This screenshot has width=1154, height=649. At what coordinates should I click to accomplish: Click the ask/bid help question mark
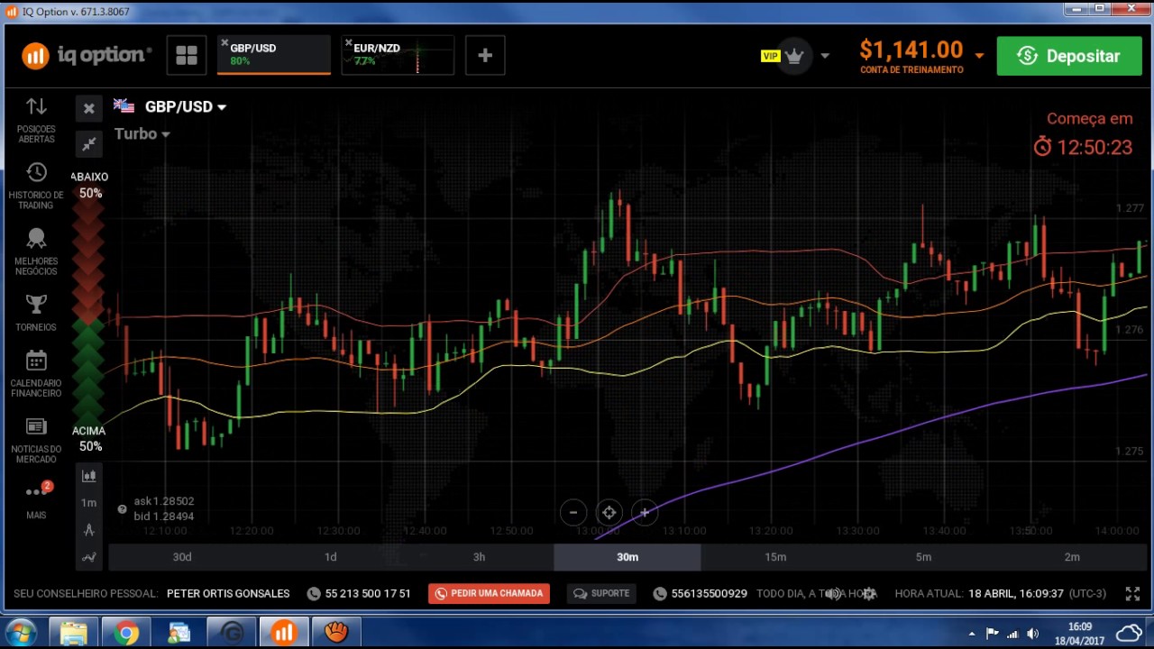(122, 509)
